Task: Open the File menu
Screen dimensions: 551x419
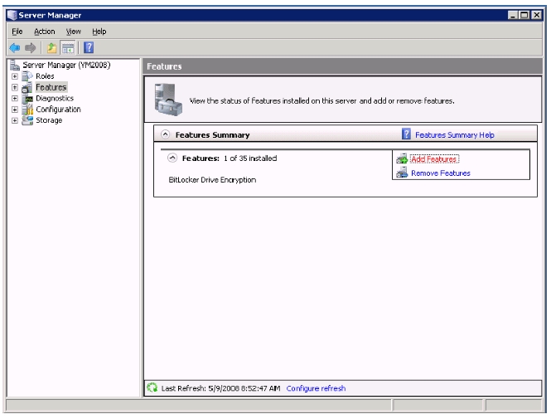Action: (17, 32)
